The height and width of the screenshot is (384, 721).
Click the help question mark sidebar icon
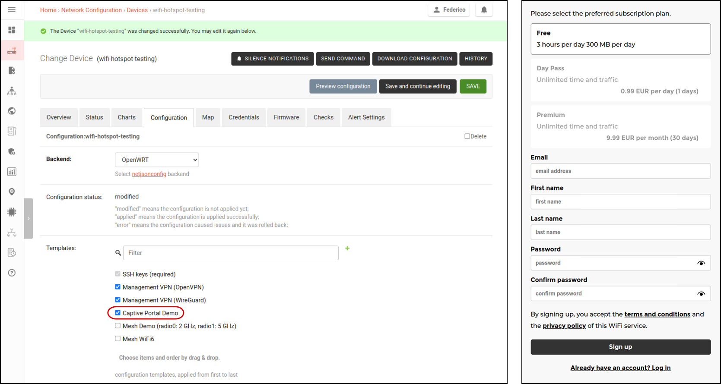(12, 273)
